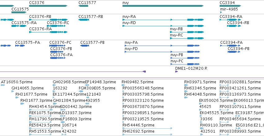Viewport: 264px width, 136px height.
Task: Click transcript nvy-RD
Action: 129,23
